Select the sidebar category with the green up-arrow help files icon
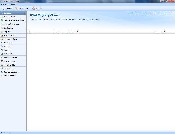The width and height of the screenshot is (175, 134). (13, 32)
